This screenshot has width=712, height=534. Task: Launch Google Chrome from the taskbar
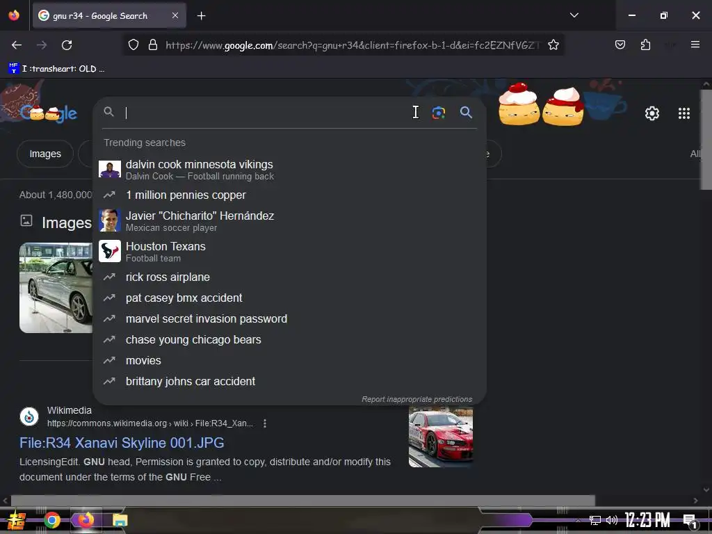tap(52, 520)
